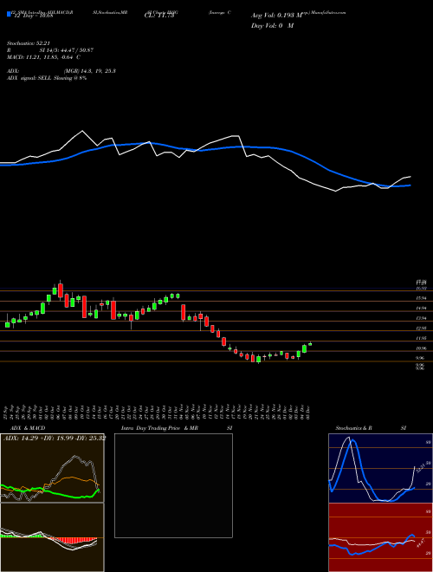Click the 'Day Vol: 0 M' label
This screenshot has width=433, height=572.
[x=272, y=25]
